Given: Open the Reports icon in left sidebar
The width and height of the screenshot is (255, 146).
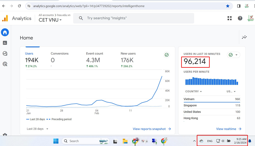Looking at the screenshot, I should [x=5, y=43].
